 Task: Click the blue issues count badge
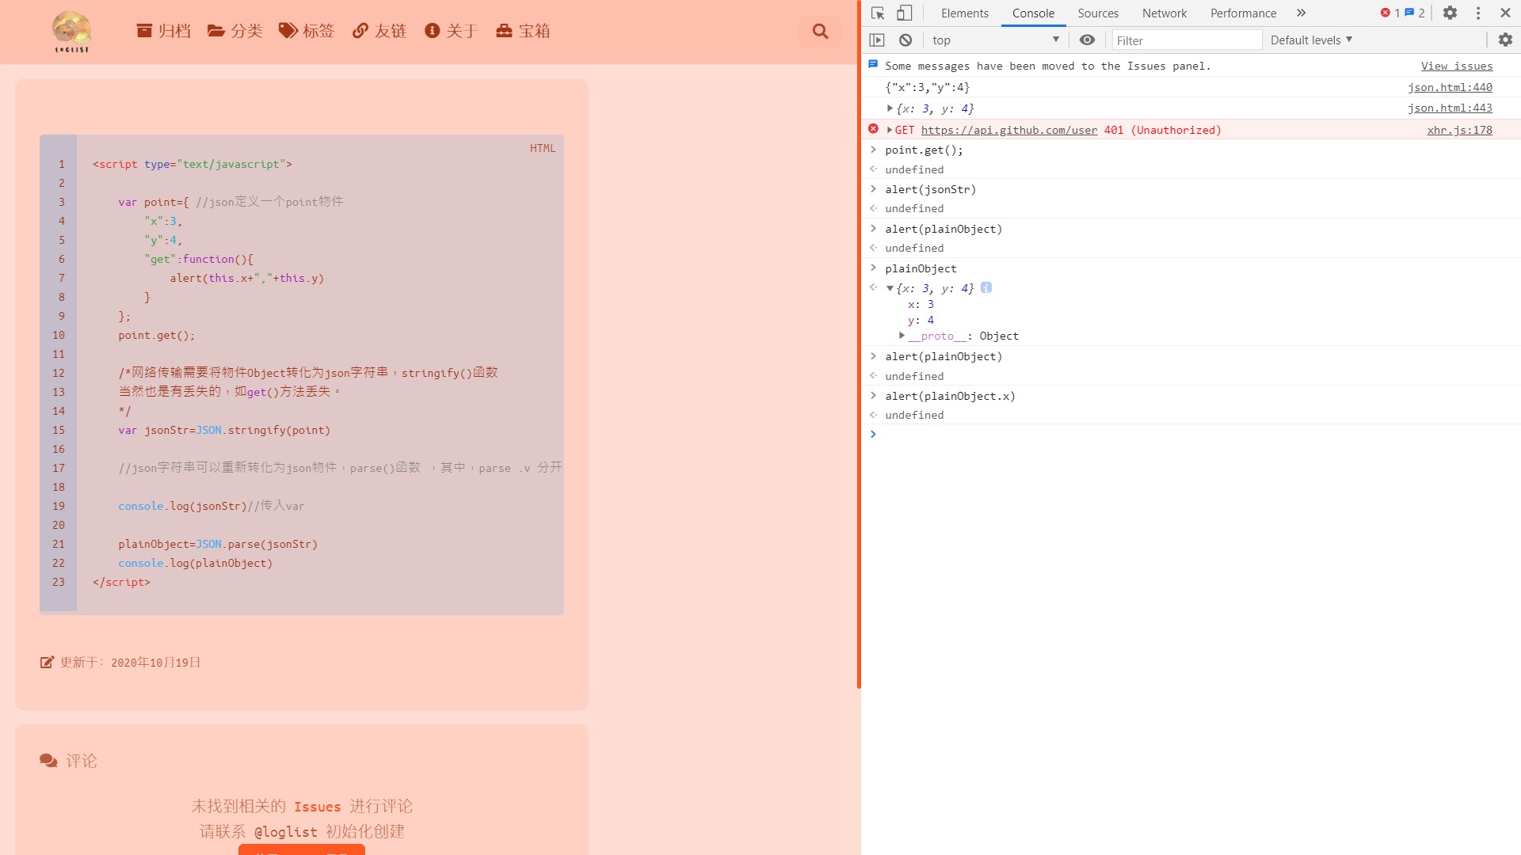coord(1415,13)
